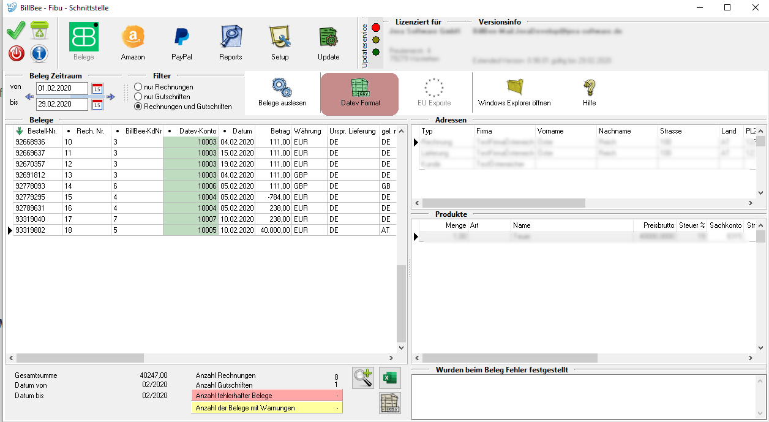The image size is (769, 422).
Task: Select 'nur Rechnungen' filter option
Action: (x=138, y=87)
